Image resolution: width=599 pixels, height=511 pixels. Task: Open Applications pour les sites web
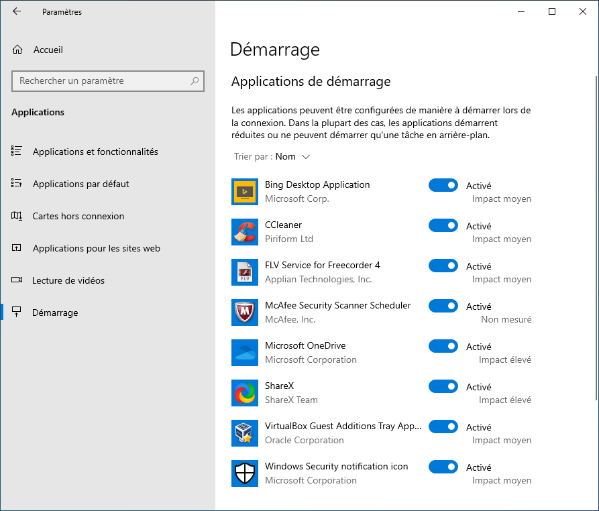point(108,248)
